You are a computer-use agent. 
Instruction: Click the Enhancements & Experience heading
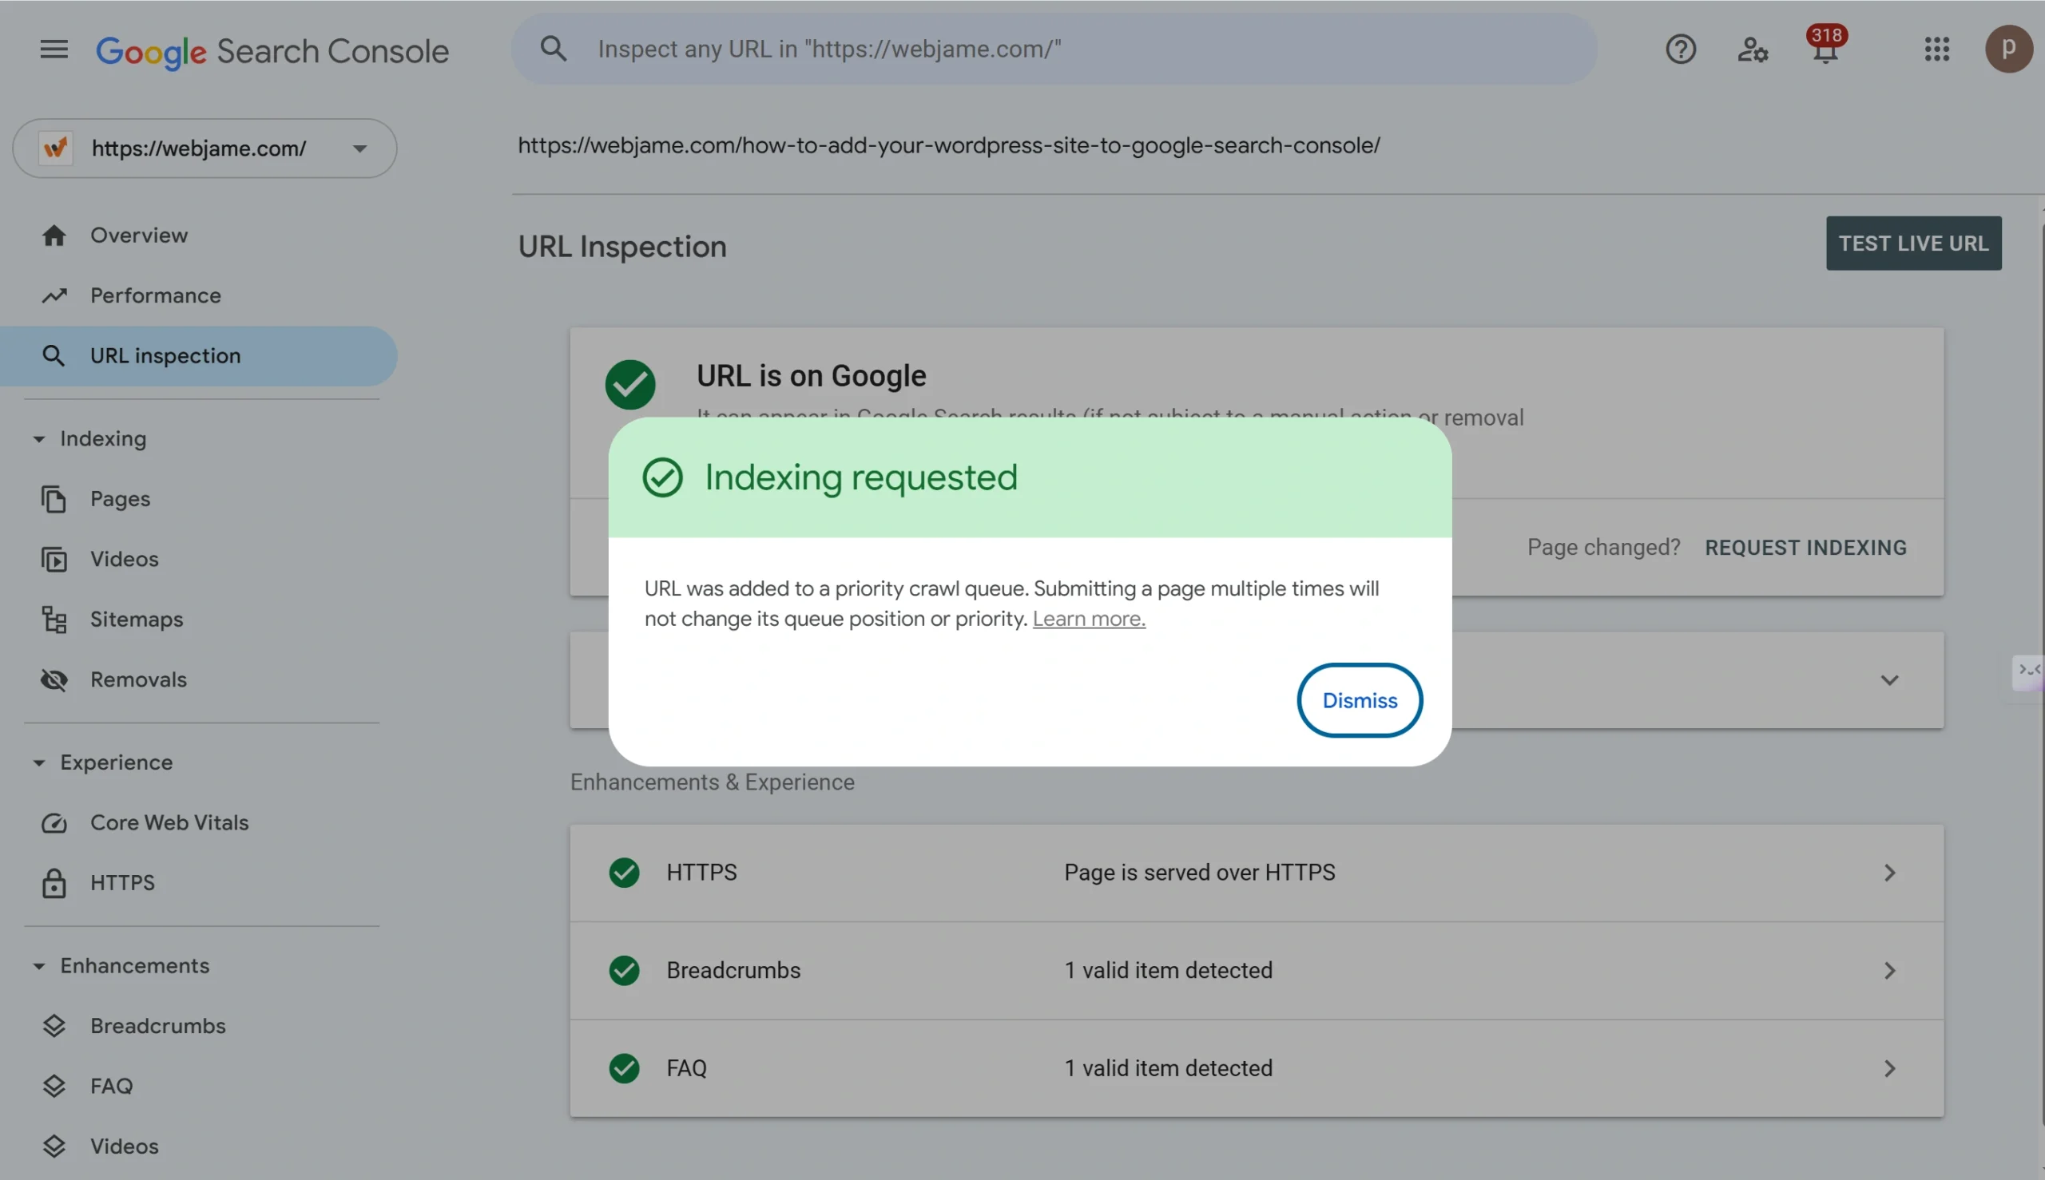pyautogui.click(x=712, y=782)
